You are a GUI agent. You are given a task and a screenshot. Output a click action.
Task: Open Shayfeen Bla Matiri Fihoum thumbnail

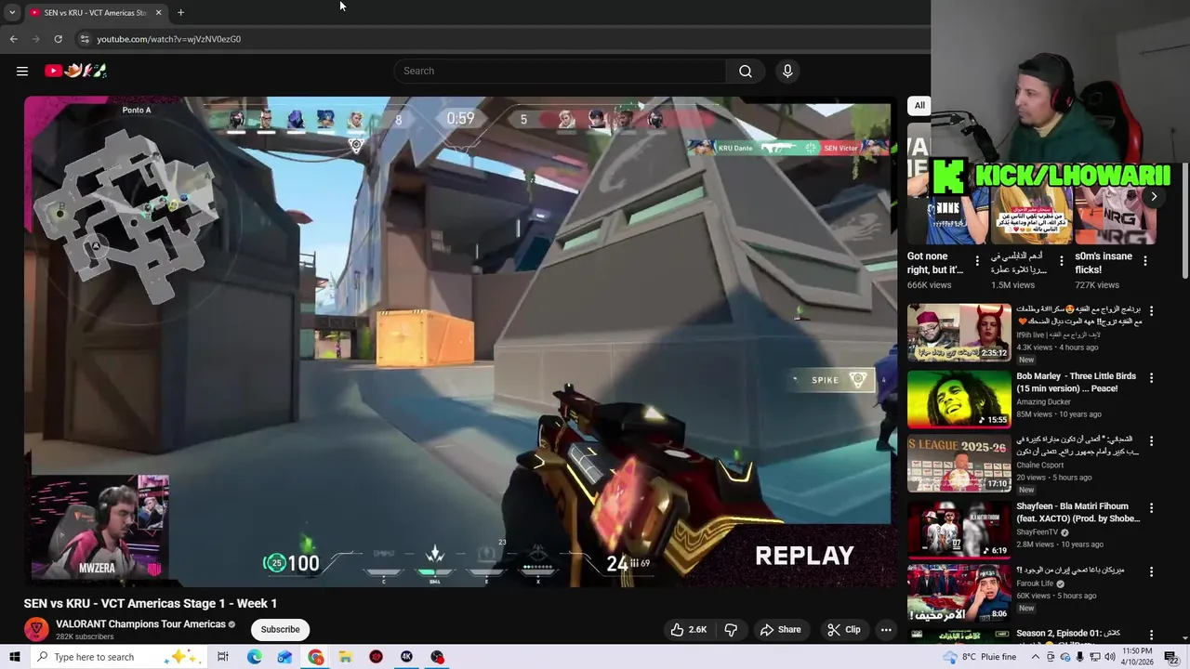click(x=959, y=529)
